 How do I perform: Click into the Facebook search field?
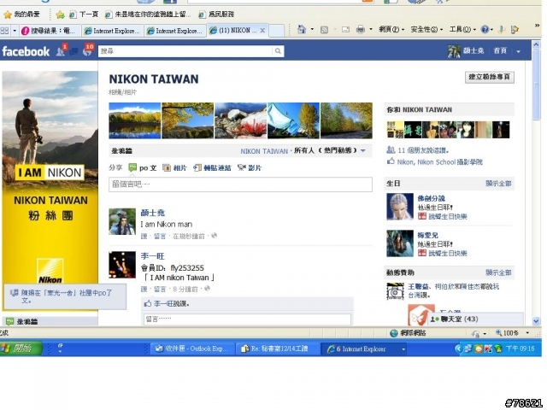(x=185, y=51)
